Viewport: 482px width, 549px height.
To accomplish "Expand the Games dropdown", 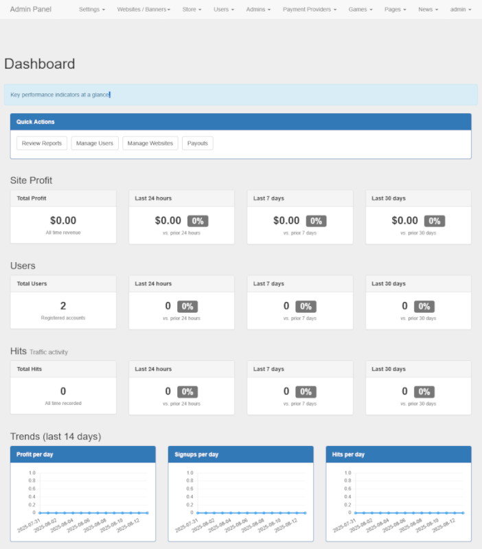I will pos(360,10).
